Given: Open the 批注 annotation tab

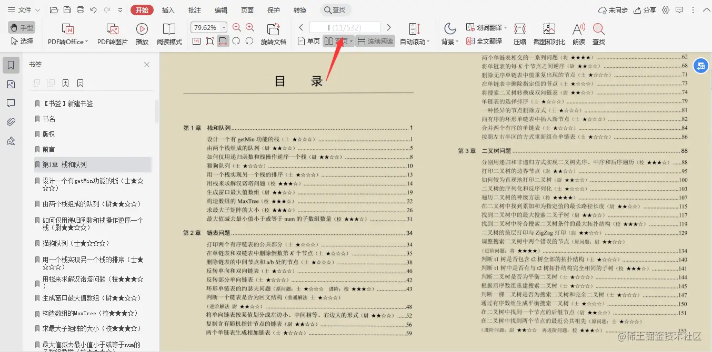Looking at the screenshot, I should click(x=194, y=9).
